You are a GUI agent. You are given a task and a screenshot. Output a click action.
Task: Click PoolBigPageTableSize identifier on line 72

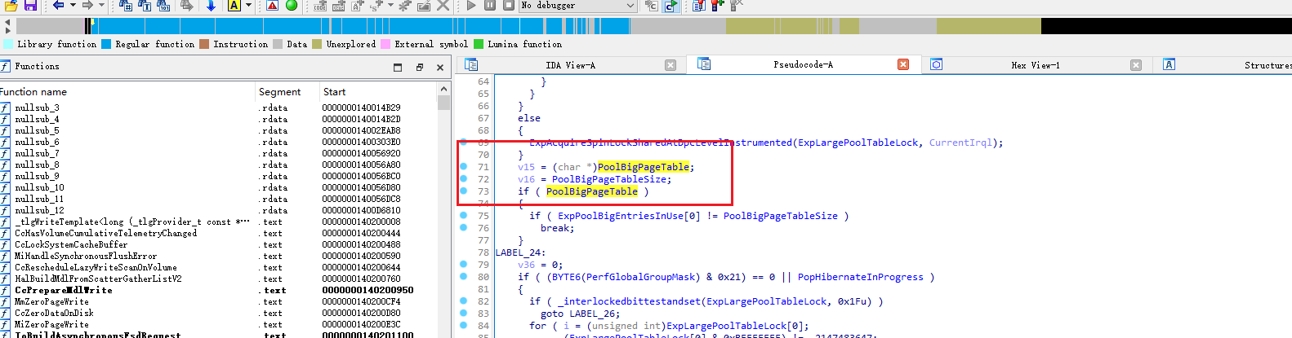tap(610, 179)
